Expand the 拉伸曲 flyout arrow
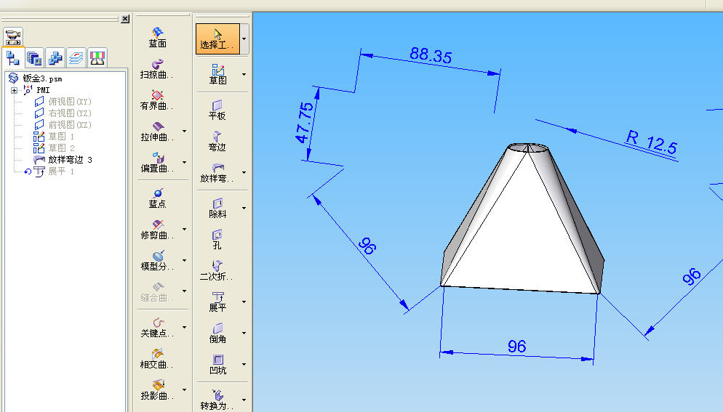 pos(185,132)
